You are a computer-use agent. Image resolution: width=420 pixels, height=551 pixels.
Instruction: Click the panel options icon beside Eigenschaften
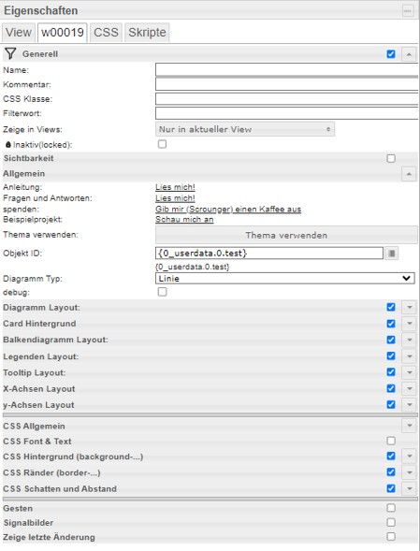[407, 11]
